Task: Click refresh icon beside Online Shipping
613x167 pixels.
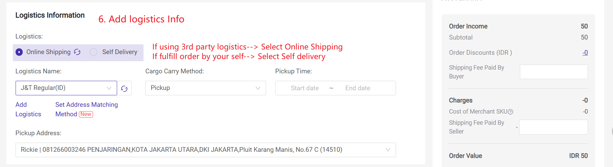Action: point(77,52)
